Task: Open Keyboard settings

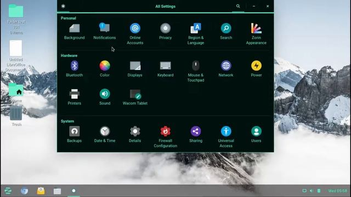Action: pyautogui.click(x=166, y=69)
